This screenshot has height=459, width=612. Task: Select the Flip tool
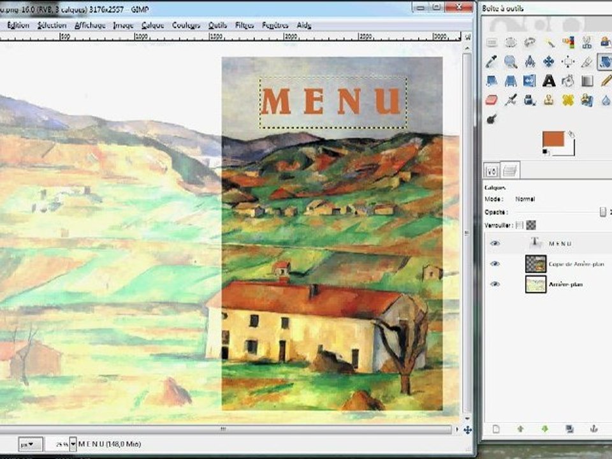[530, 81]
